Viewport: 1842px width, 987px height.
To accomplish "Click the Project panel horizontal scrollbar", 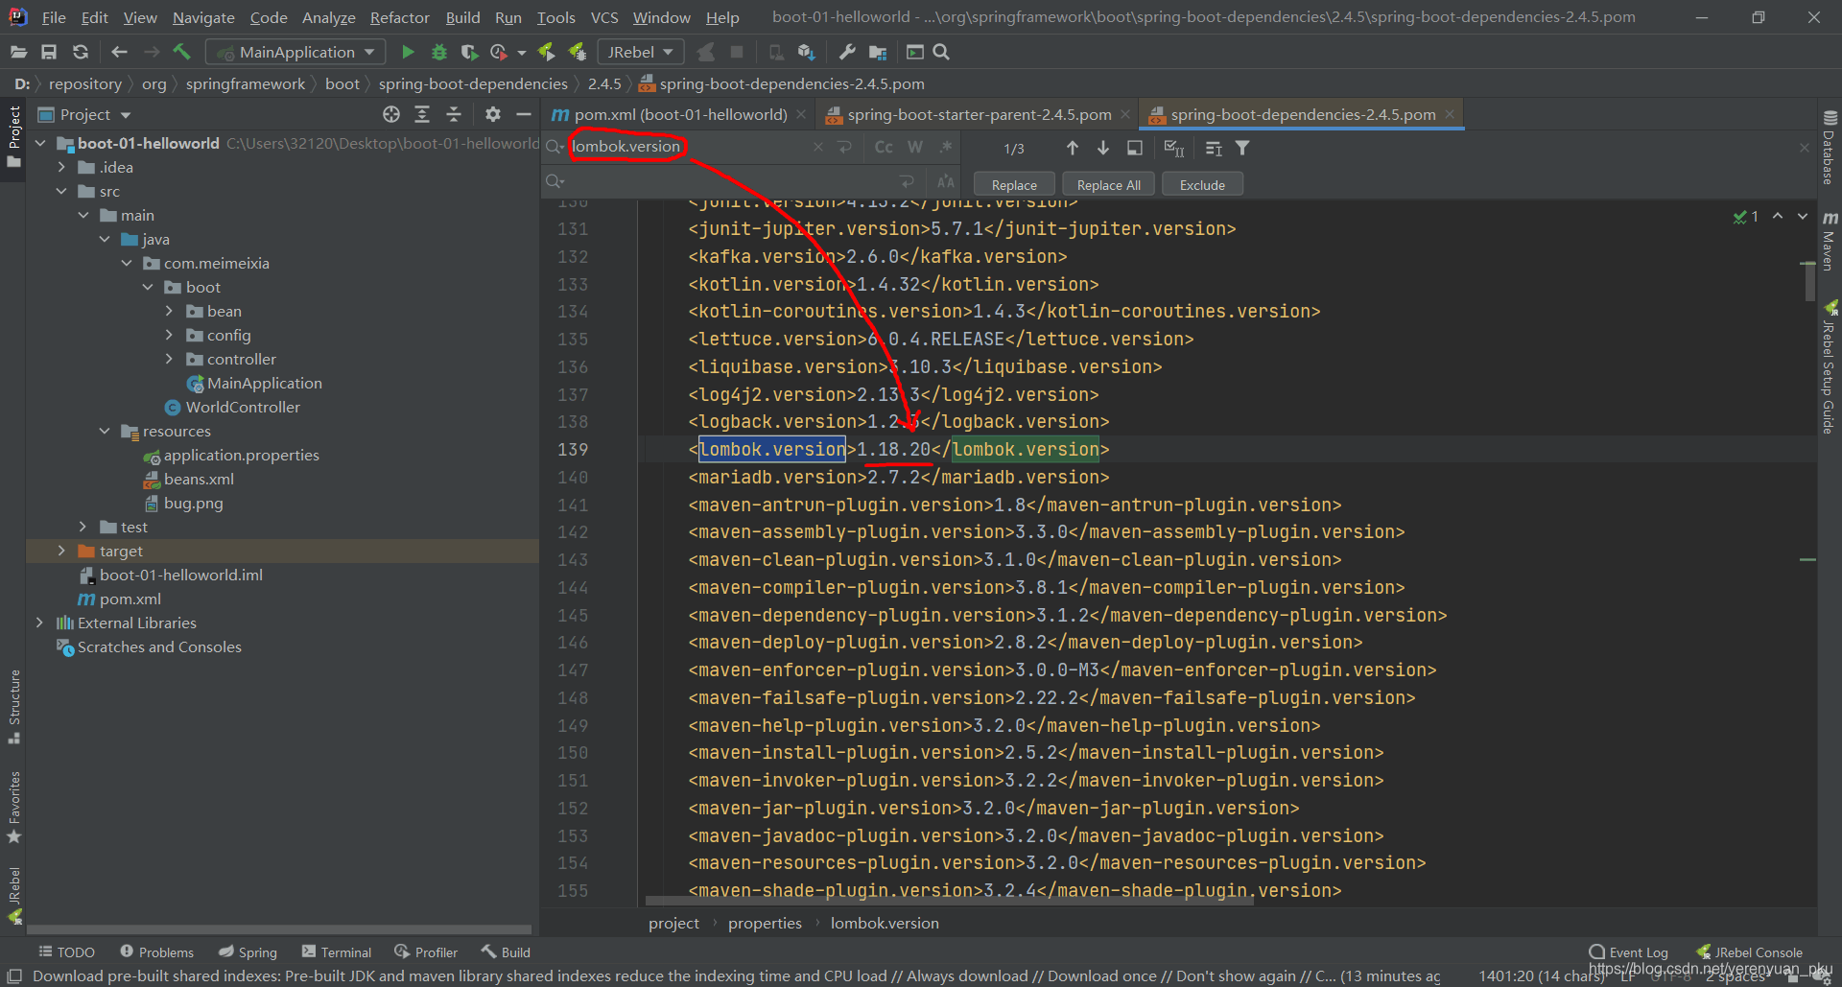I will 278,928.
